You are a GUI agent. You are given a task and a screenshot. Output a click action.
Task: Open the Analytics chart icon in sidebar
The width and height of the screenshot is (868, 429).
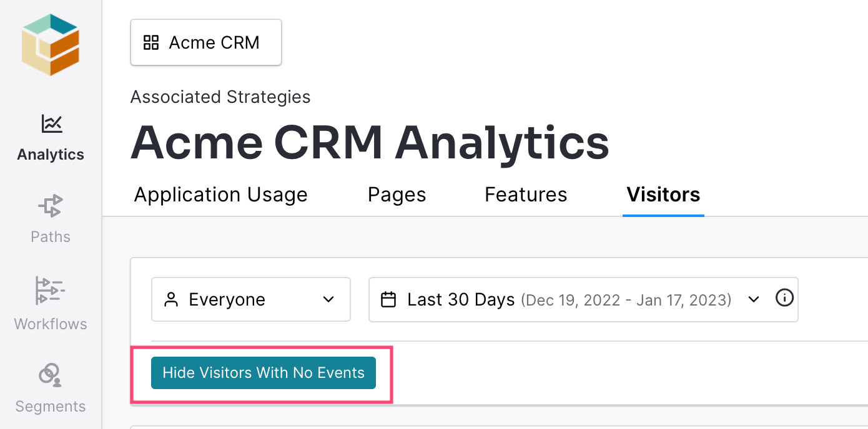point(51,123)
